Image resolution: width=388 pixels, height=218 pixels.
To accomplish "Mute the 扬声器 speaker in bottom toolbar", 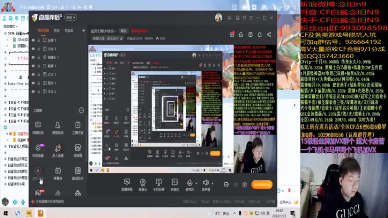I will (206, 185).
